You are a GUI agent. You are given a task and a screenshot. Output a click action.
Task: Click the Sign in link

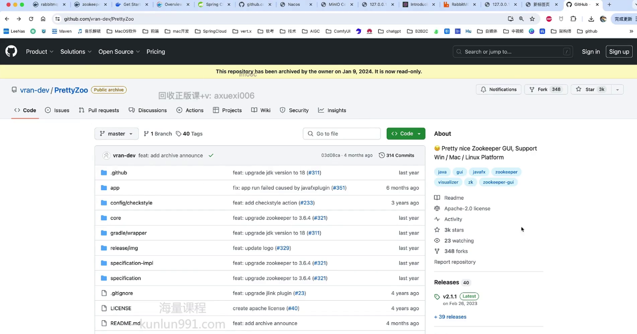(x=591, y=52)
